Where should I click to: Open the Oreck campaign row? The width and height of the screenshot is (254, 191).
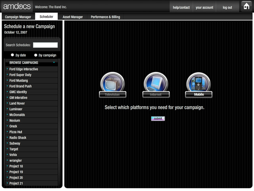pyautogui.click(x=32, y=126)
